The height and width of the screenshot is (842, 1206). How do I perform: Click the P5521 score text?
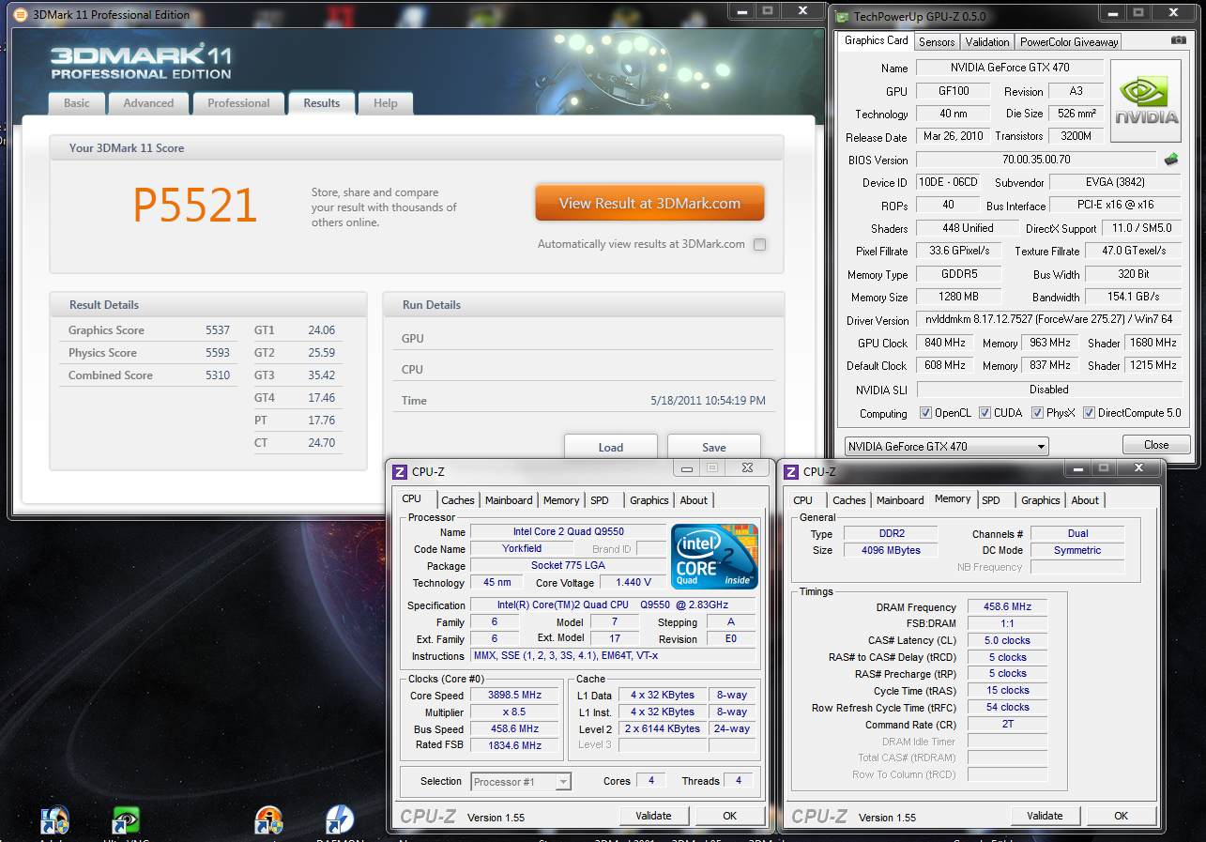pos(195,205)
